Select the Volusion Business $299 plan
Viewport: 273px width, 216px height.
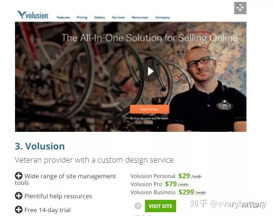coord(168,192)
